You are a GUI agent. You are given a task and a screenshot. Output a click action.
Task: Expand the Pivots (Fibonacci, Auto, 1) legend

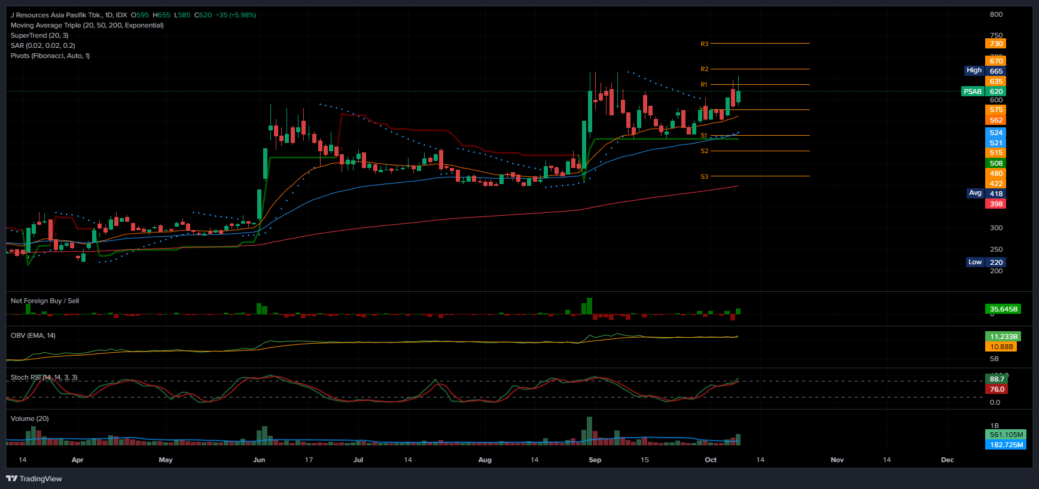point(50,56)
